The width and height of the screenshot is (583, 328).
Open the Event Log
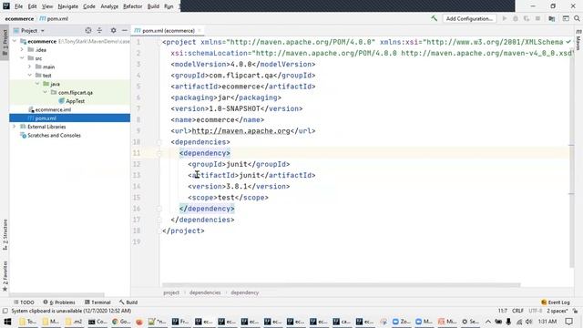(556, 302)
